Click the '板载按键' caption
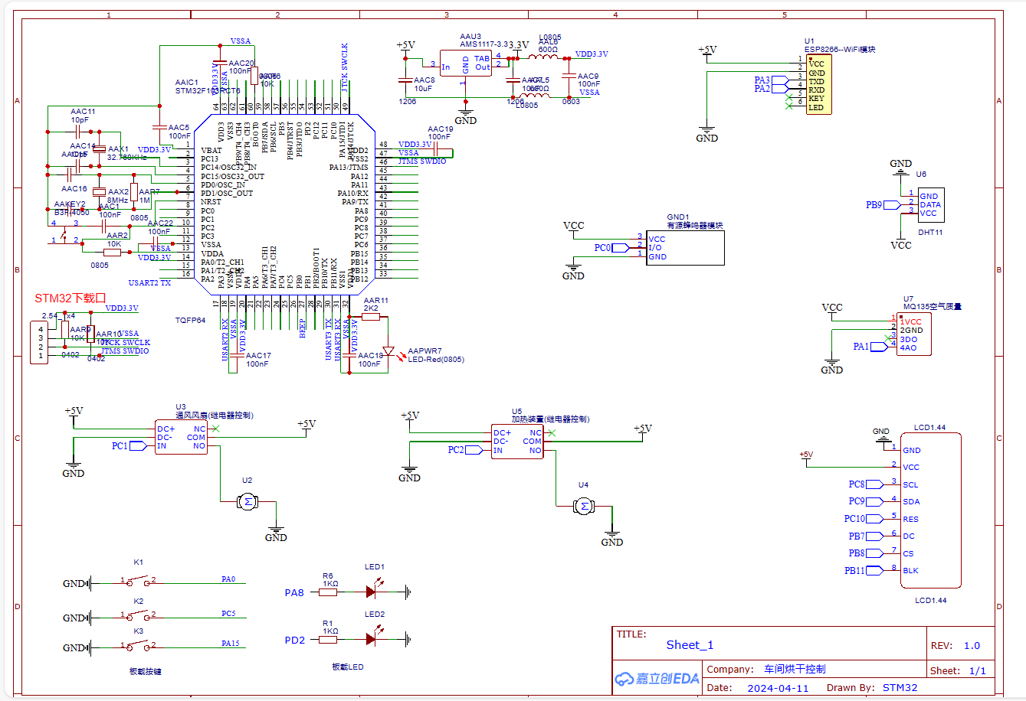Screen dimensions: 1026x701 [x=146, y=672]
